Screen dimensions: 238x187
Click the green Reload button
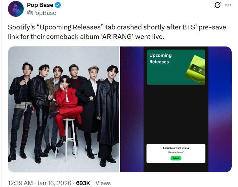click(x=176, y=158)
